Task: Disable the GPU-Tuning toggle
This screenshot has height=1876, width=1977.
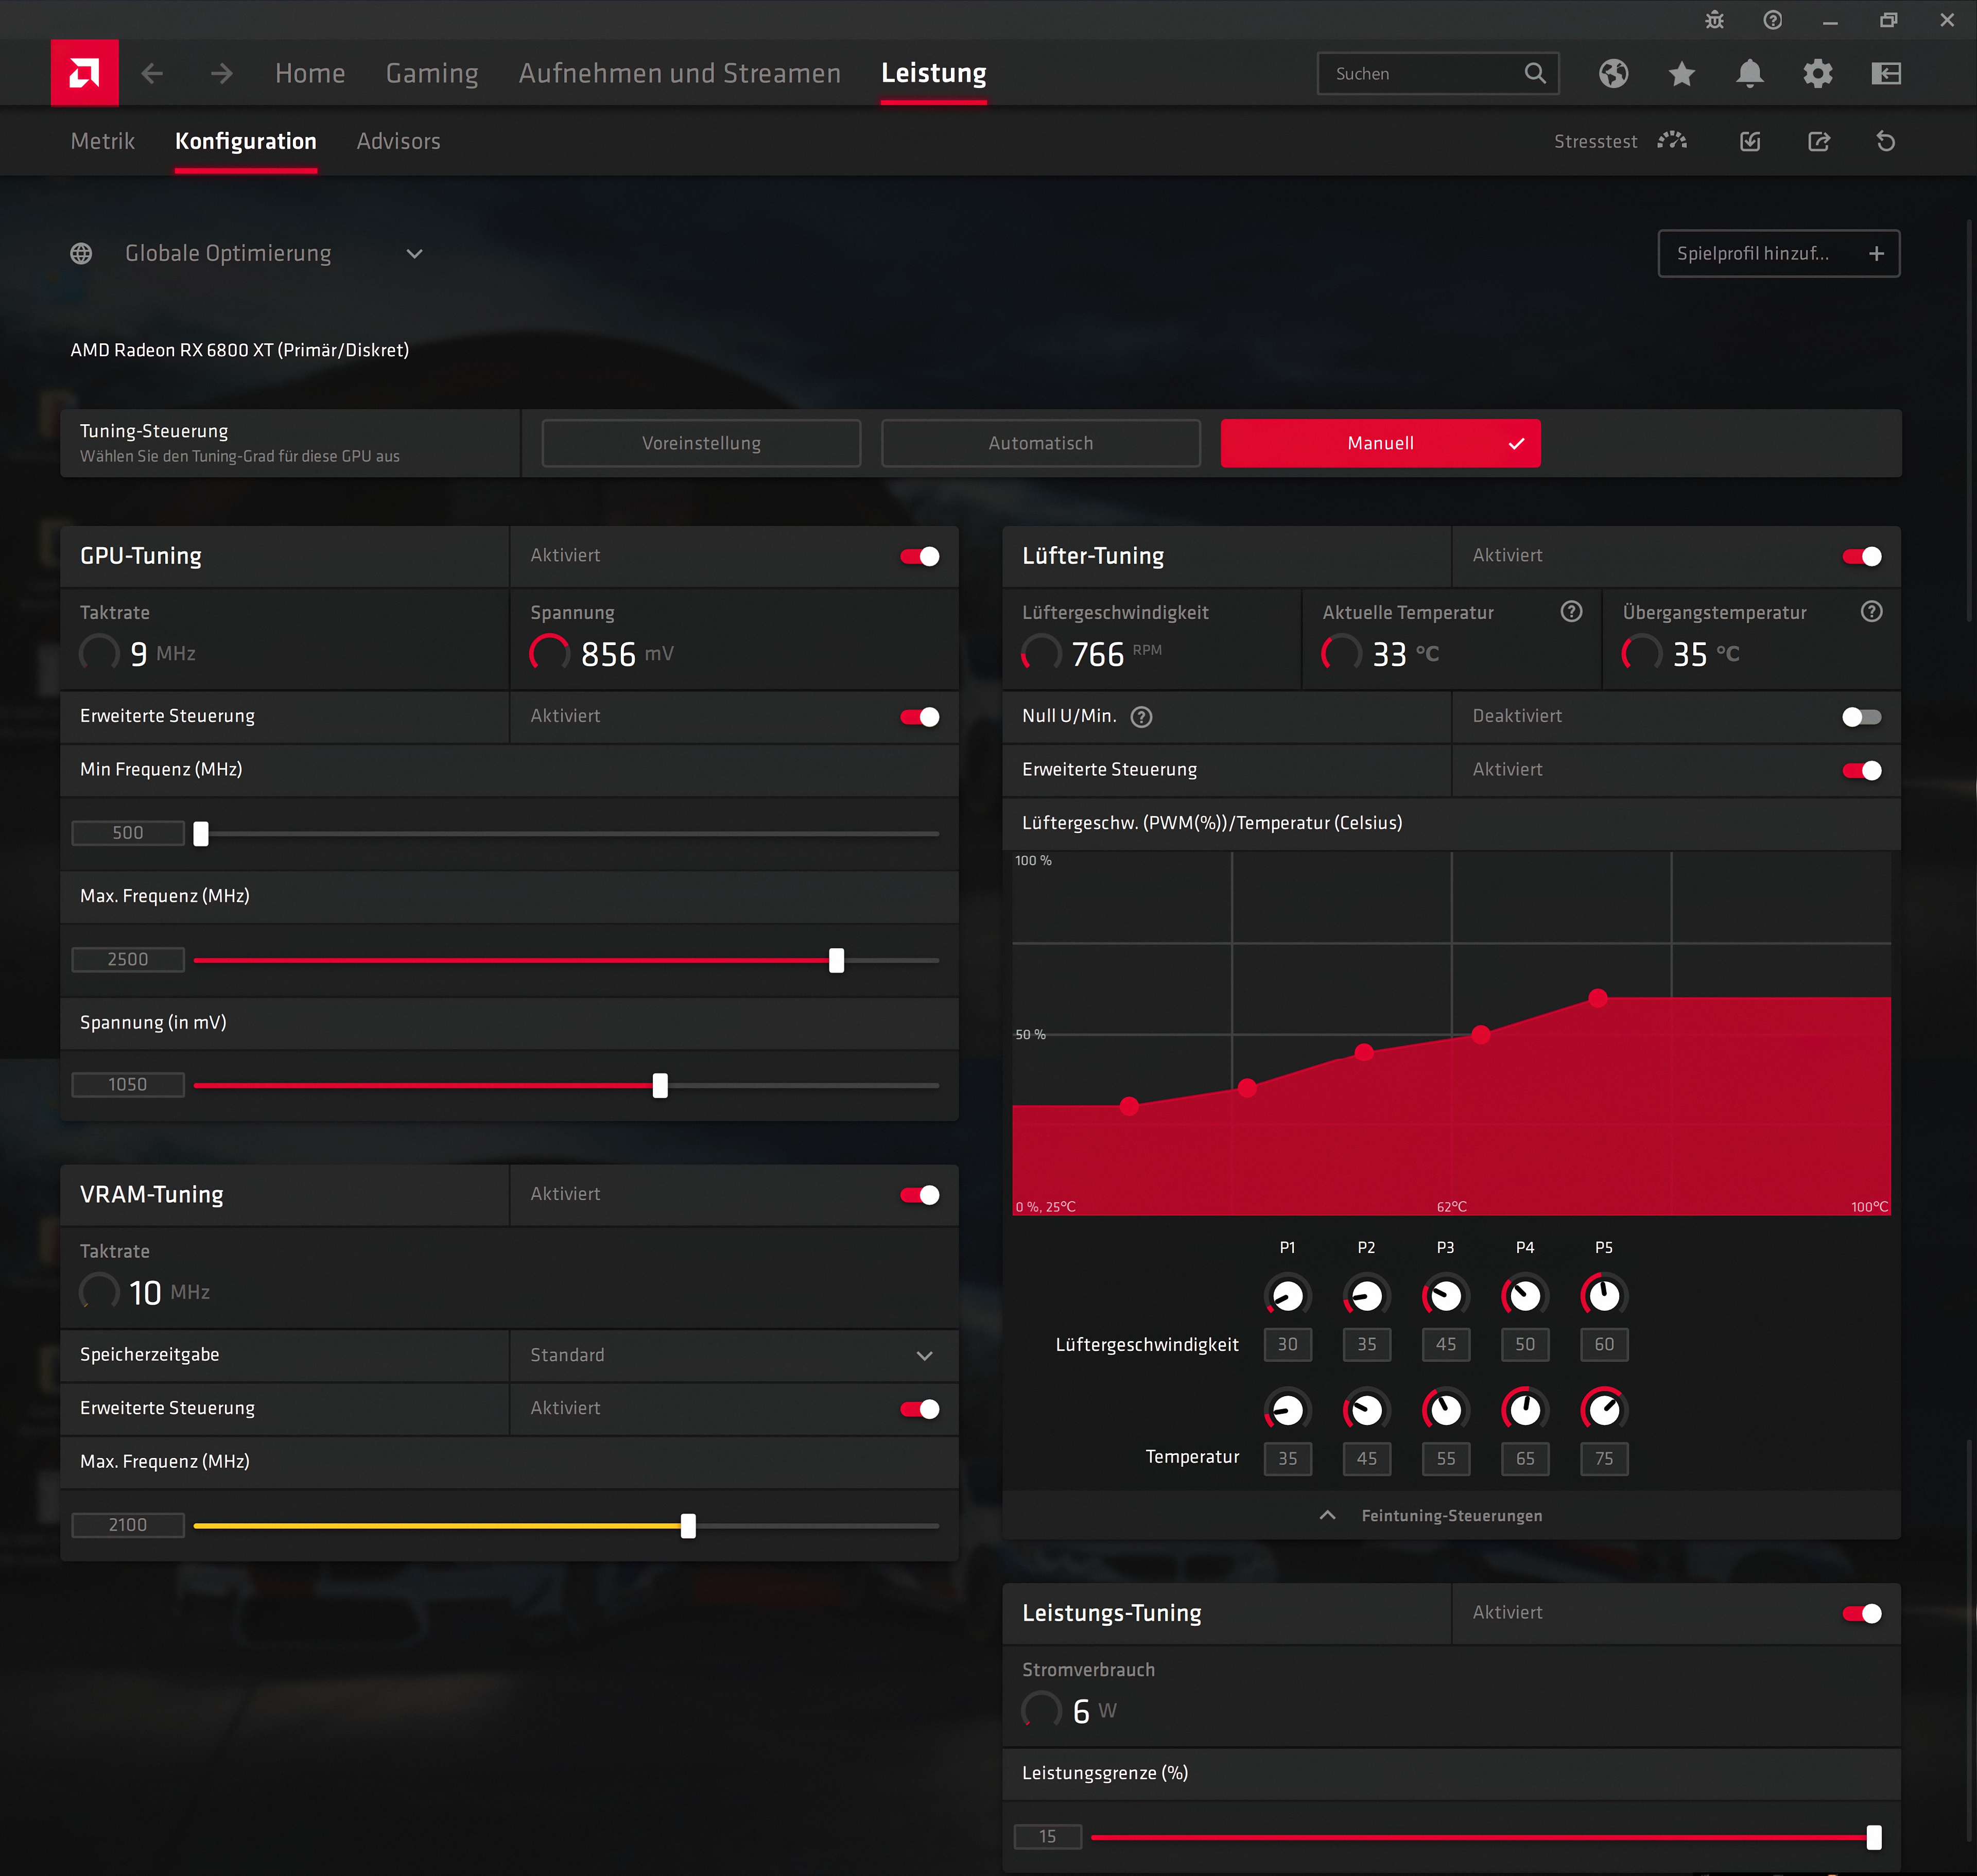Action: [921, 556]
